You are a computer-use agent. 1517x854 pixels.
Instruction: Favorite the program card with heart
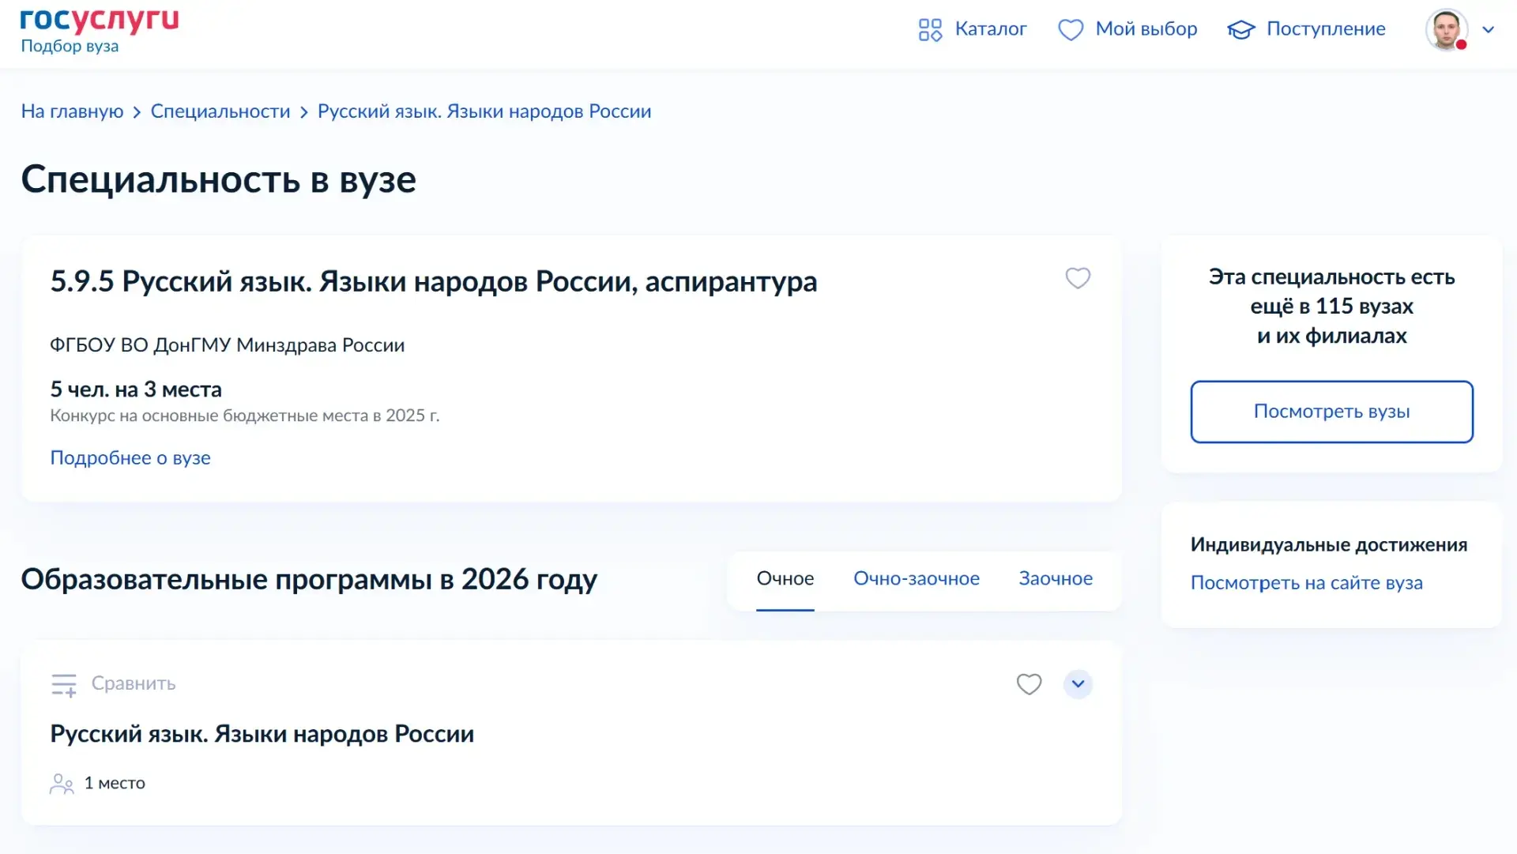point(1029,684)
